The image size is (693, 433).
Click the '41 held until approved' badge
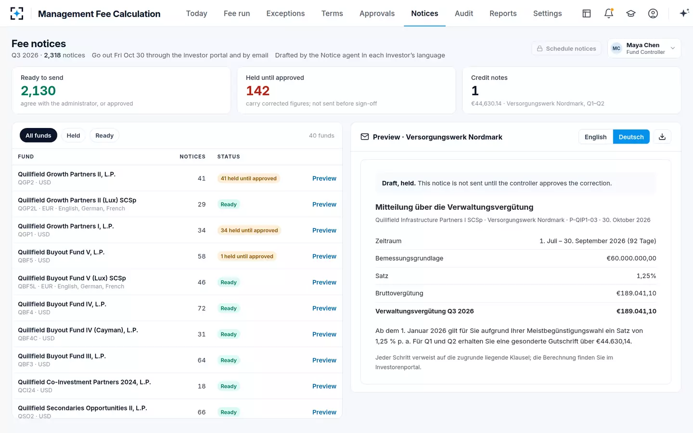[249, 178]
